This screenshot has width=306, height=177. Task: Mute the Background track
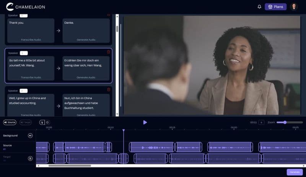coord(30,135)
